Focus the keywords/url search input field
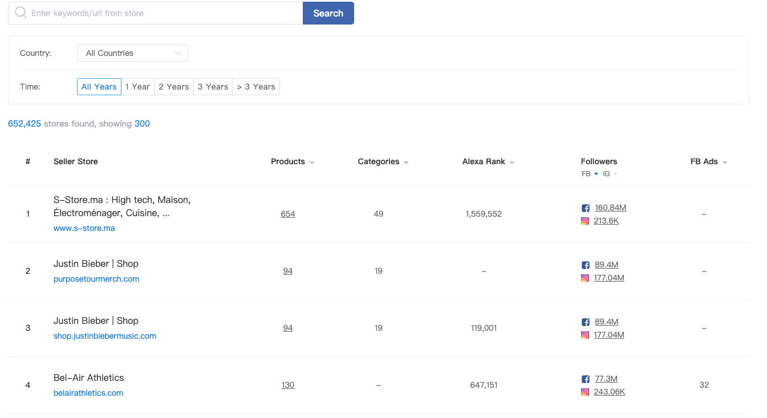767x418 pixels. tap(164, 13)
